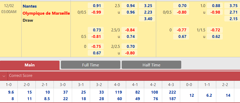Select correct score 0-0 odds 12

(x=192, y=95)
